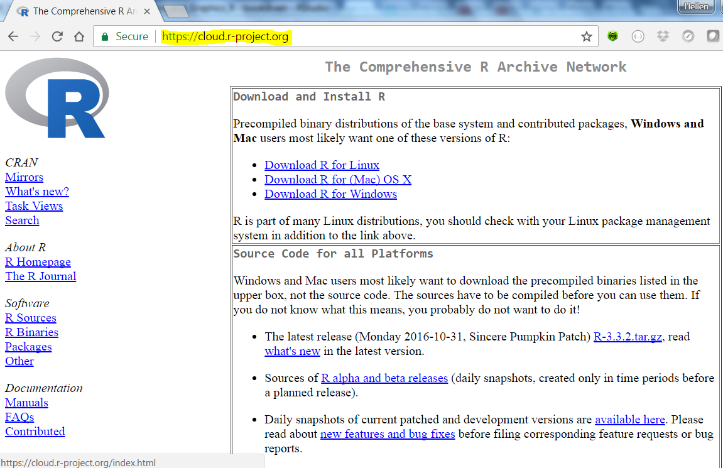
Task: Click the Documentation sidebar heading
Action: coord(44,388)
